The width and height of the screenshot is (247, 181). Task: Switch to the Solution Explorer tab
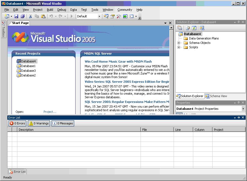190,96
